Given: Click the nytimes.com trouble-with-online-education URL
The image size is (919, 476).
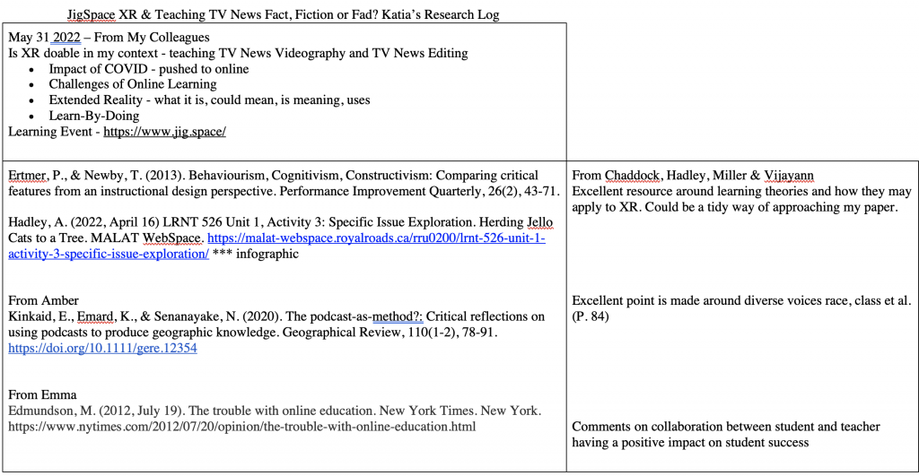Looking at the screenshot, I should [241, 427].
